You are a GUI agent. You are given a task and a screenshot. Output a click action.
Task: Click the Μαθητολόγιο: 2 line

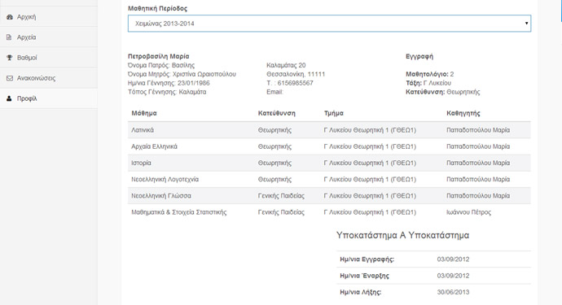[x=430, y=74]
